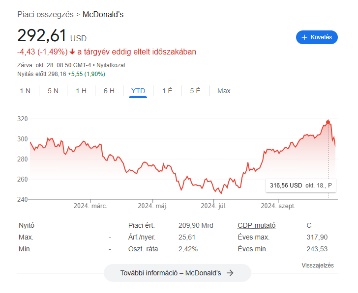Open További információ – McDonald's
This screenshot has width=358, height=293.
tap(178, 273)
